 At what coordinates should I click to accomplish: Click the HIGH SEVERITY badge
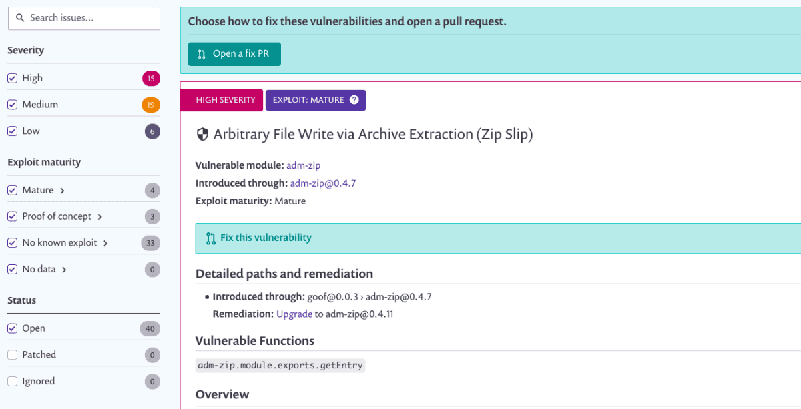[x=222, y=100]
